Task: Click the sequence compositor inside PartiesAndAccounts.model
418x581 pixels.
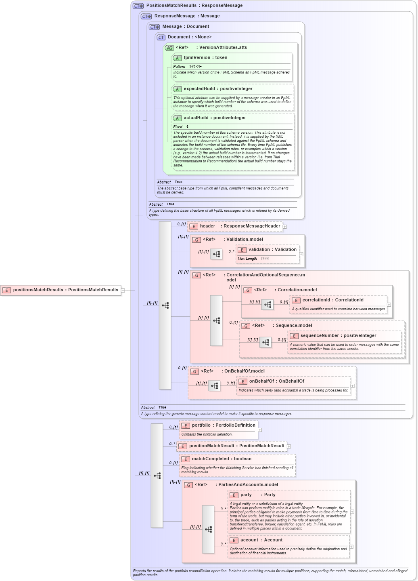Action: pos(208,529)
